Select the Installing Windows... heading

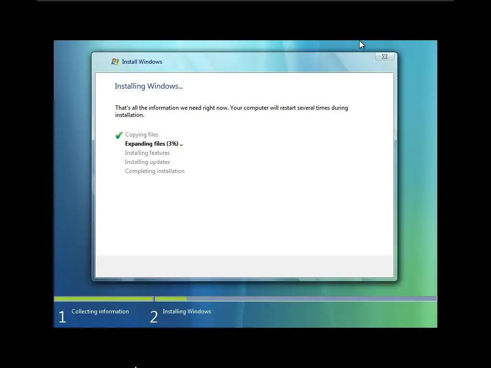149,86
